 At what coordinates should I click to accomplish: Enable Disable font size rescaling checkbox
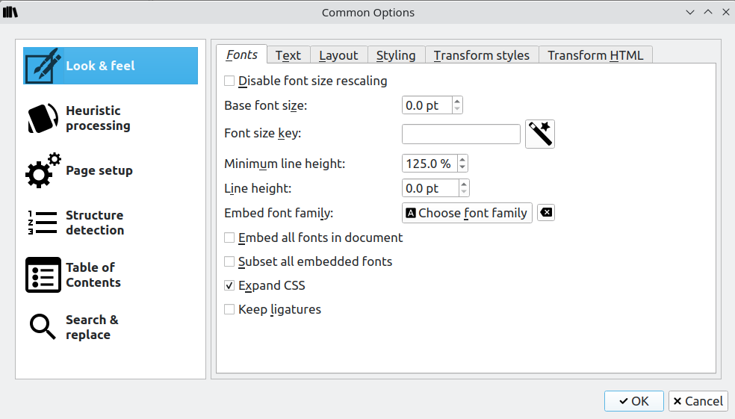230,81
